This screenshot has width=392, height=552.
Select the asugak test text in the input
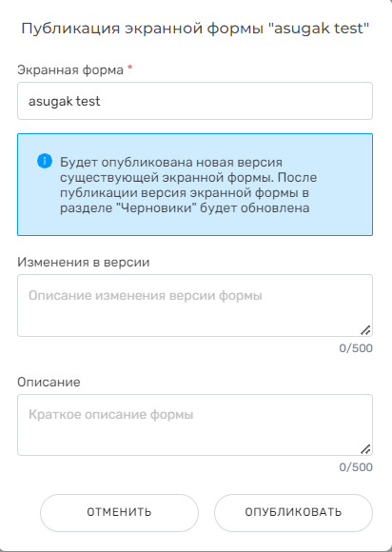pyautogui.click(x=65, y=102)
